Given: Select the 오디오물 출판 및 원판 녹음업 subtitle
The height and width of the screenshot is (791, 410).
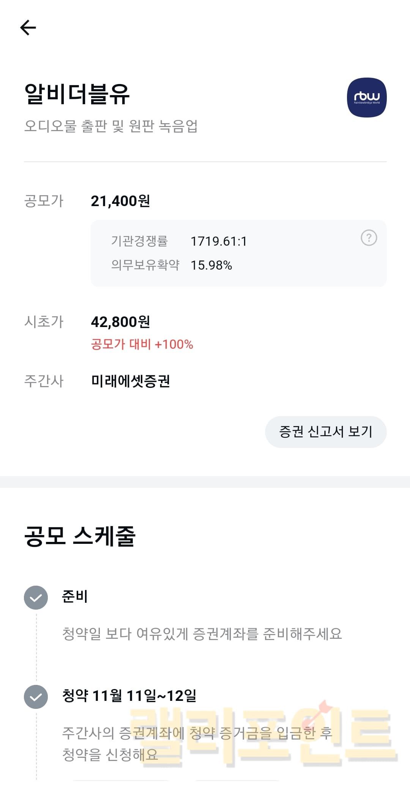Looking at the screenshot, I should (x=111, y=126).
